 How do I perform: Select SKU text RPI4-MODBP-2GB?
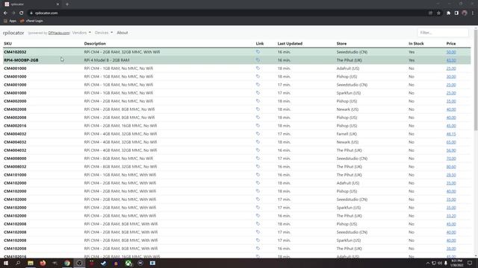click(x=21, y=60)
